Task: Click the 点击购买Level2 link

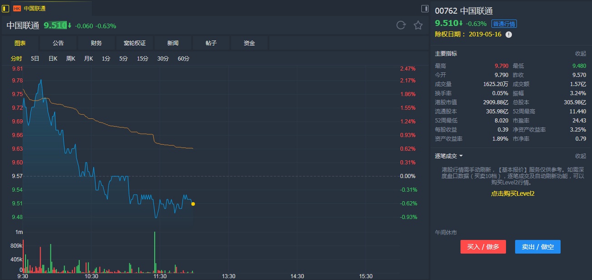Action: pos(512,193)
